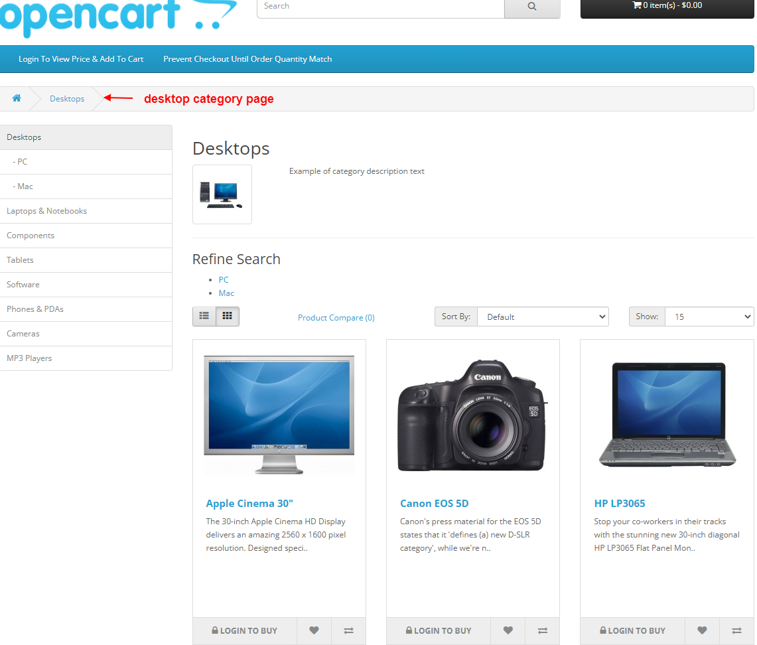Add Apple Cinema 30" to wishlist via heart icon
Viewport: 757px width, 645px height.
(314, 631)
